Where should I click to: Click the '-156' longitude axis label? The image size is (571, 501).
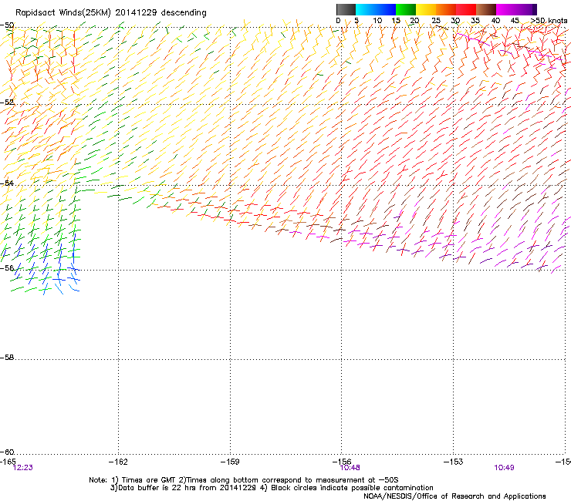pyautogui.click(x=342, y=462)
